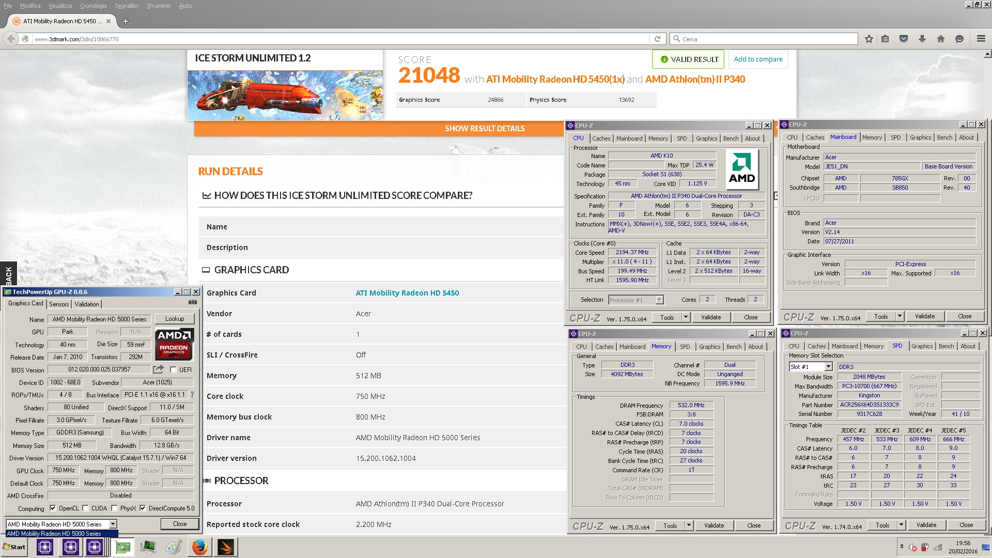Open the Strumenti menu
Screen dimensions: 992x558
[x=159, y=6]
